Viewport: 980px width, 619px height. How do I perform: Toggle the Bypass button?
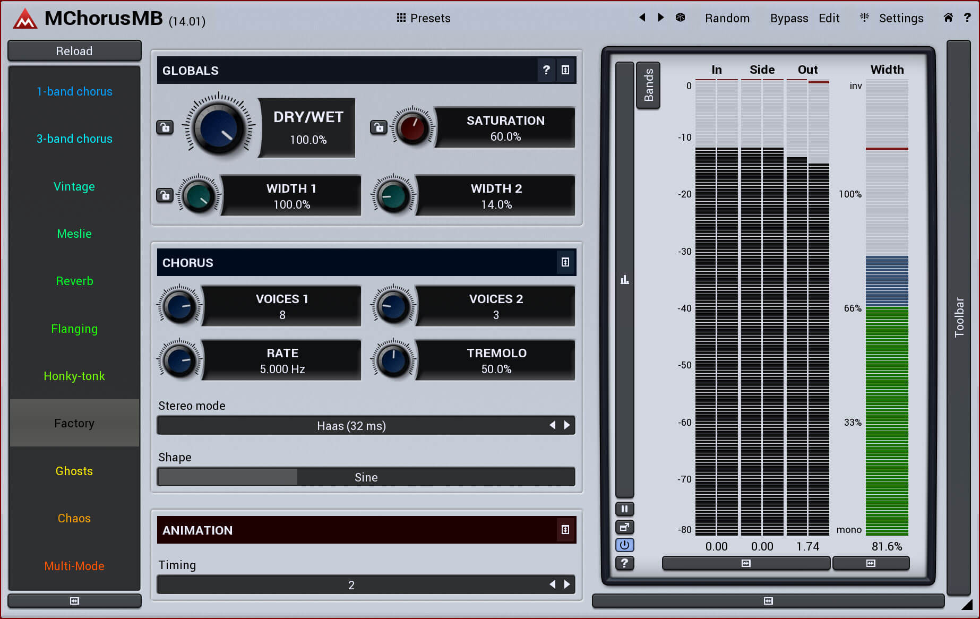(789, 18)
